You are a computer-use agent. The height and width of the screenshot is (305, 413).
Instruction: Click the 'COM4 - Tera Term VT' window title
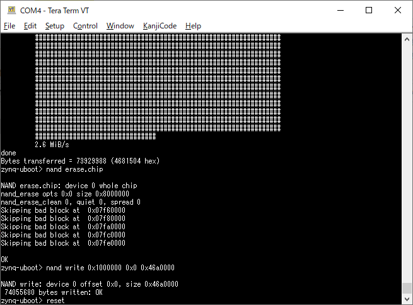pyautogui.click(x=54, y=11)
